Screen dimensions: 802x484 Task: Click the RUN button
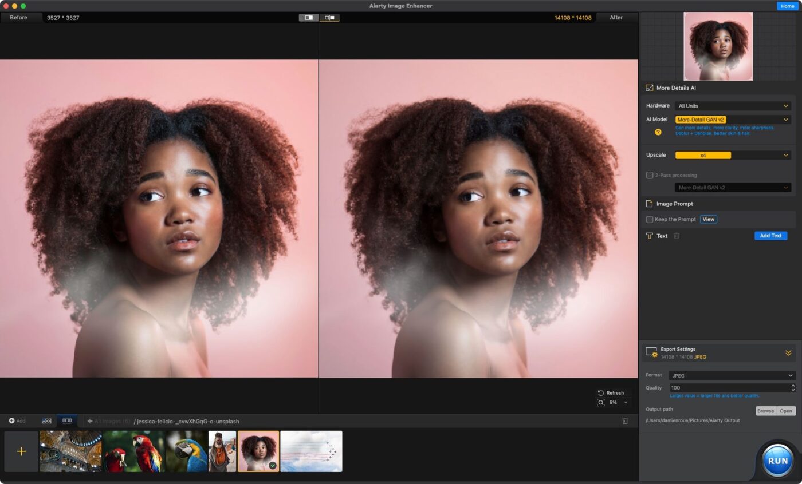778,461
